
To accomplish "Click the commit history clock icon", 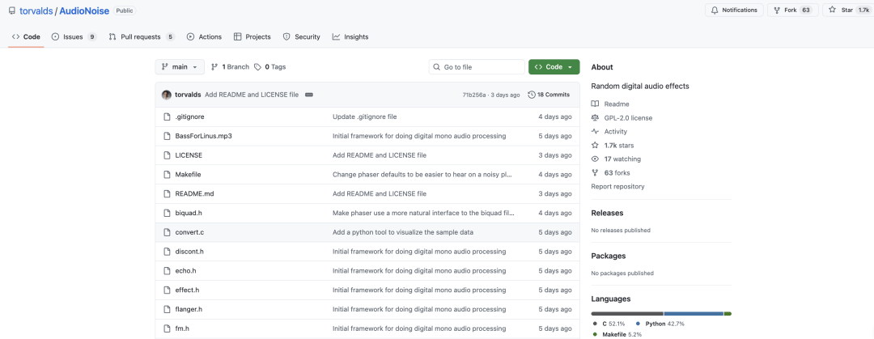I will pos(531,95).
